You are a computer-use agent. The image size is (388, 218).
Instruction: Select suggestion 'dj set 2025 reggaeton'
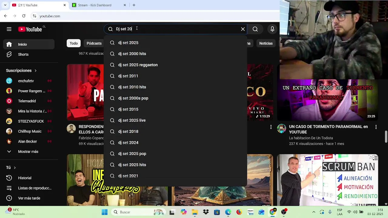pyautogui.click(x=176, y=65)
